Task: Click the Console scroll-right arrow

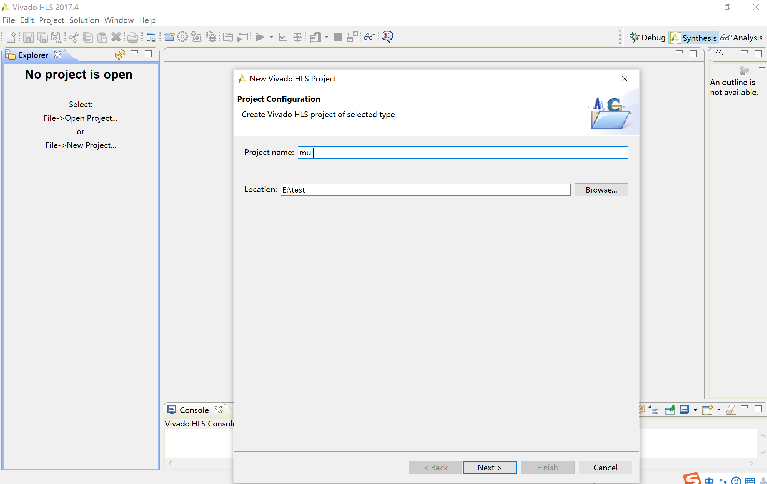Action: click(x=751, y=463)
